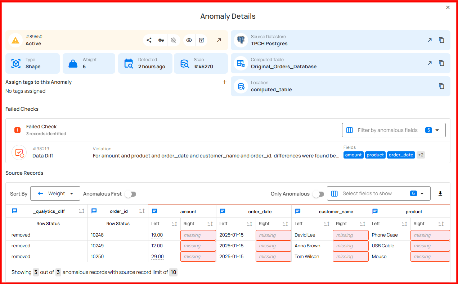
Task: Expand the Select fields to show dropdown
Action: pos(378,194)
